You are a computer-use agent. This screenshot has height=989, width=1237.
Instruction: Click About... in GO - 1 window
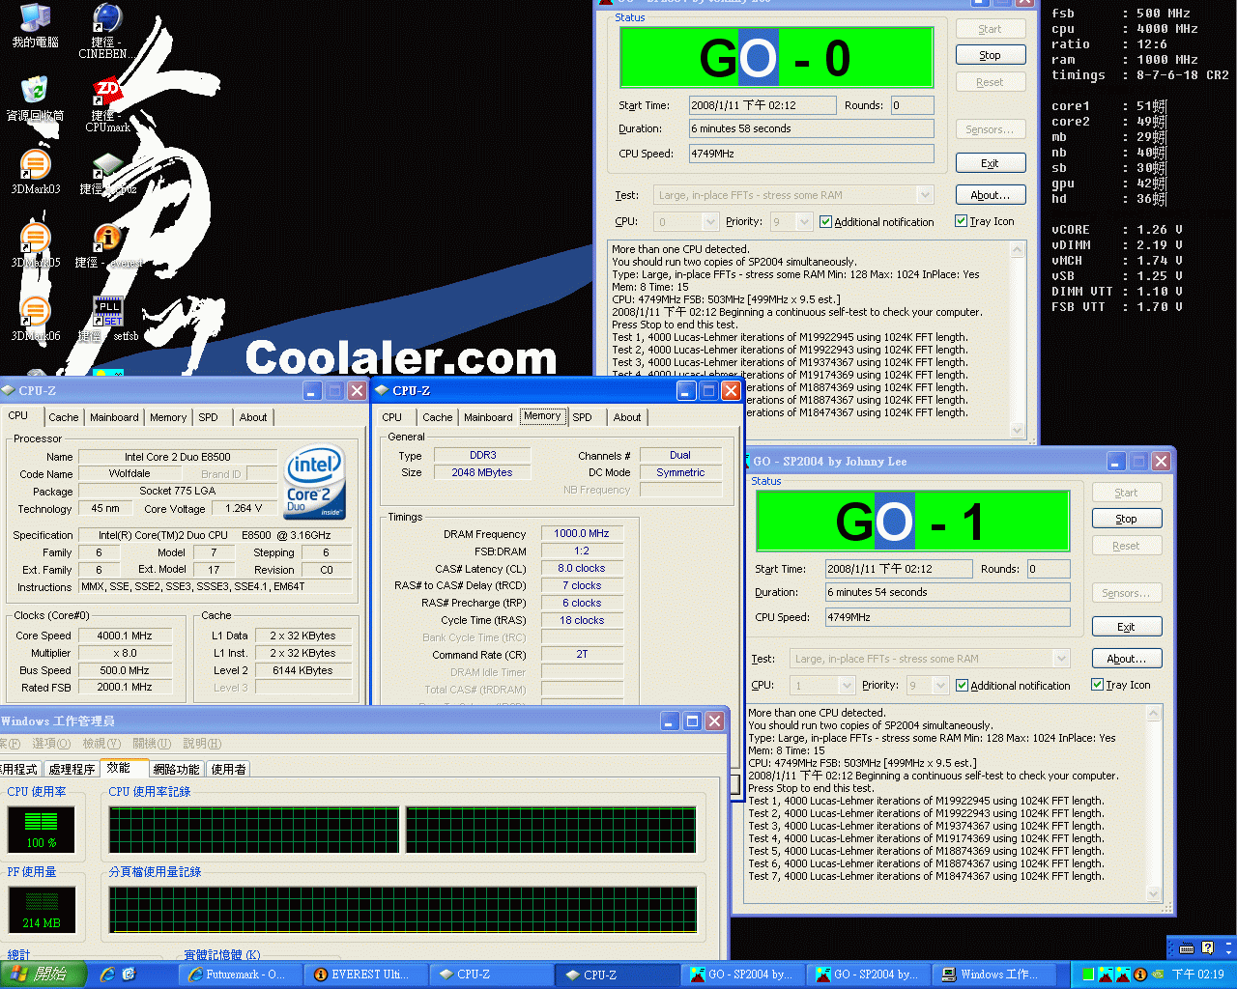point(1127,659)
